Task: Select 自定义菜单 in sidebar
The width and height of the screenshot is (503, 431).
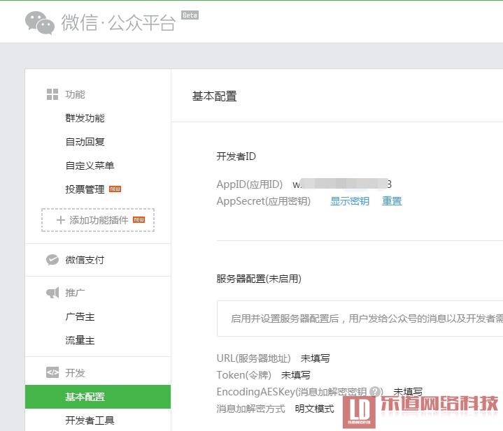Action: coord(90,166)
